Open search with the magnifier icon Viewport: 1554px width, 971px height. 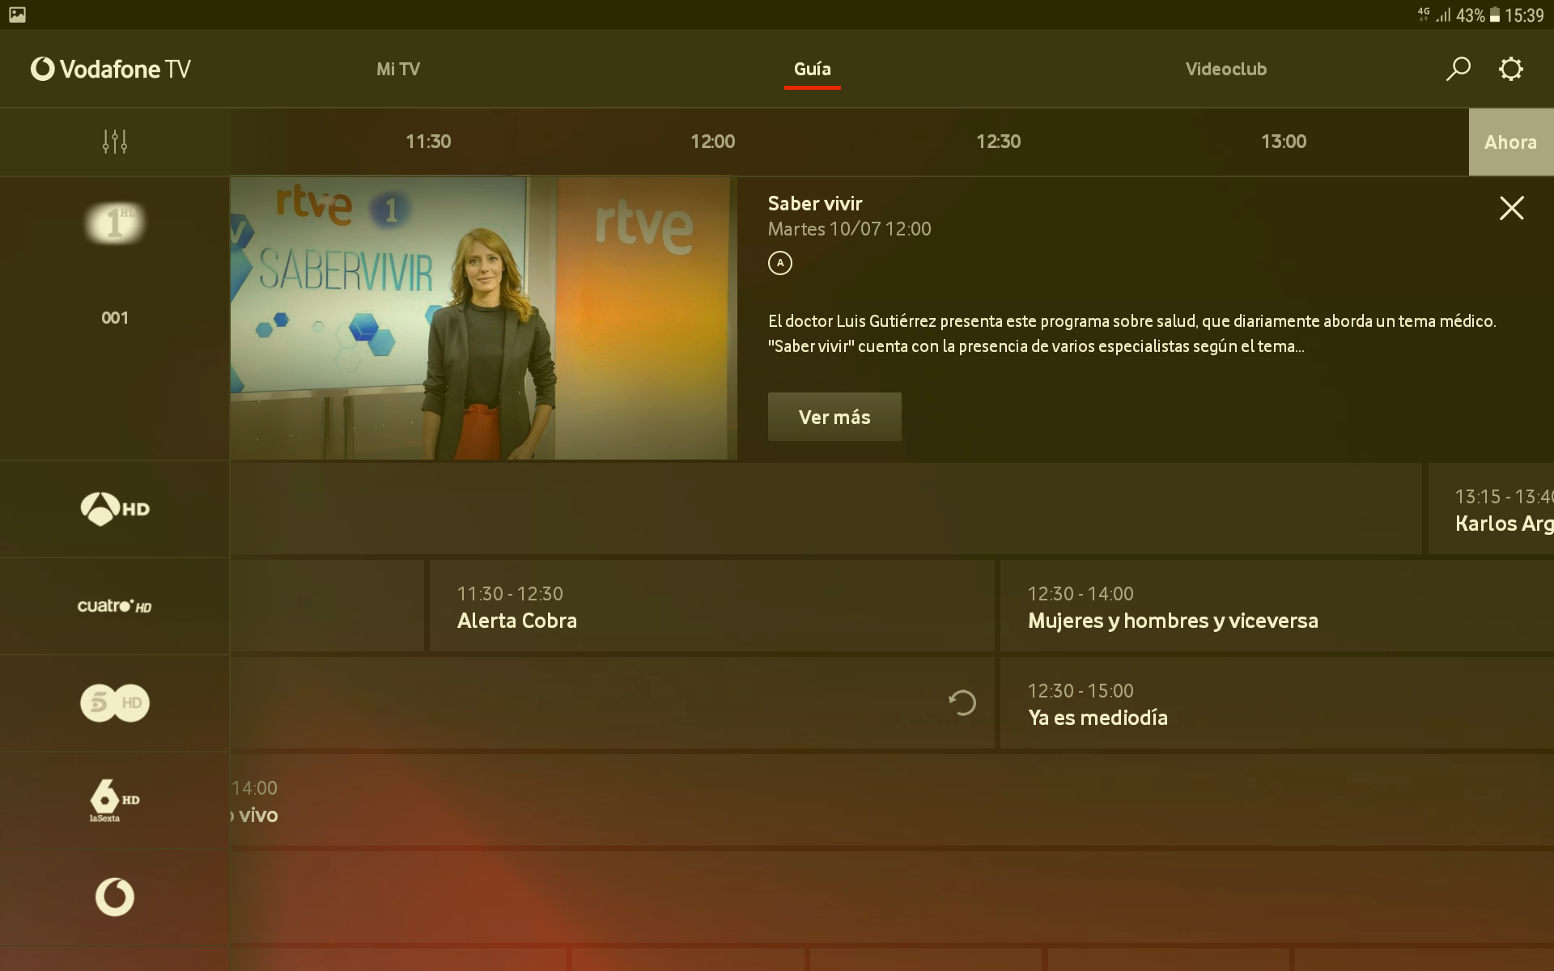(x=1458, y=69)
